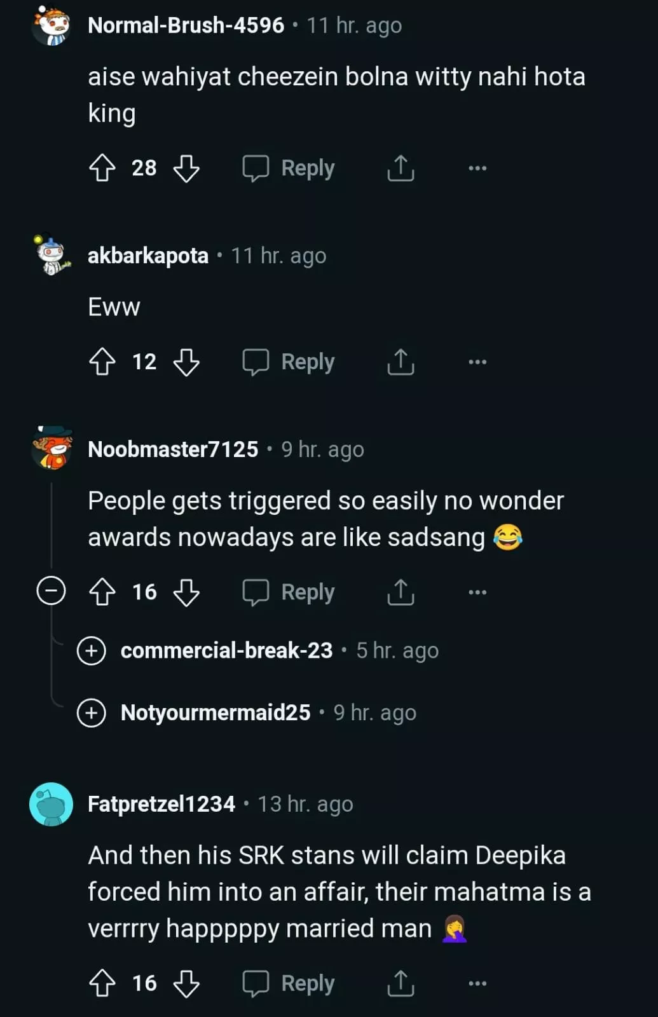Upvote Normal-Brush-4596's comment
The width and height of the screenshot is (658, 1017).
[x=102, y=168]
